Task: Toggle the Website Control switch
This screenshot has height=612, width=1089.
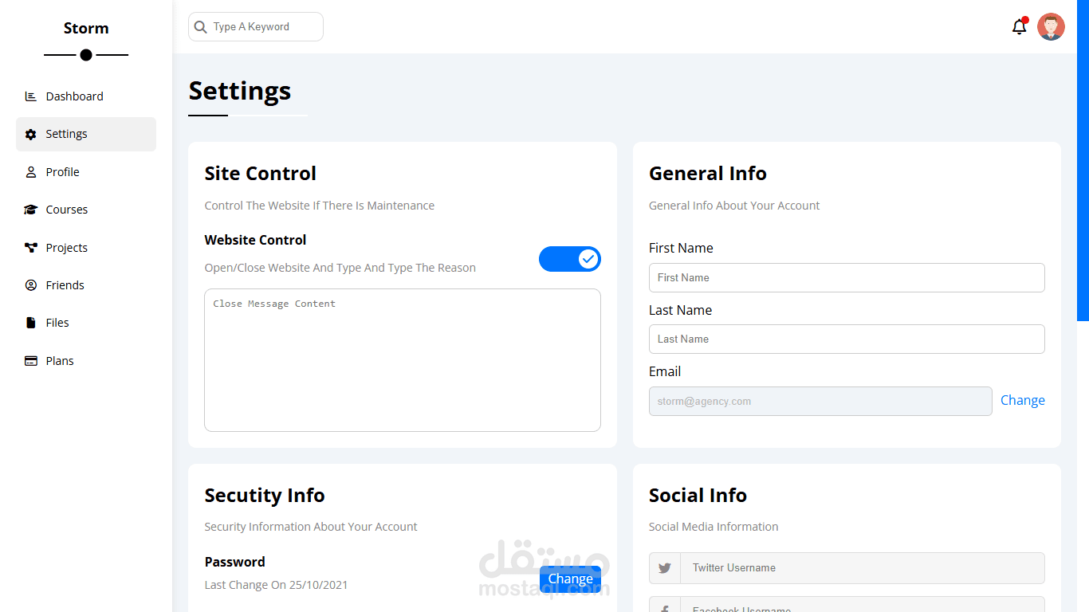Action: (570, 259)
